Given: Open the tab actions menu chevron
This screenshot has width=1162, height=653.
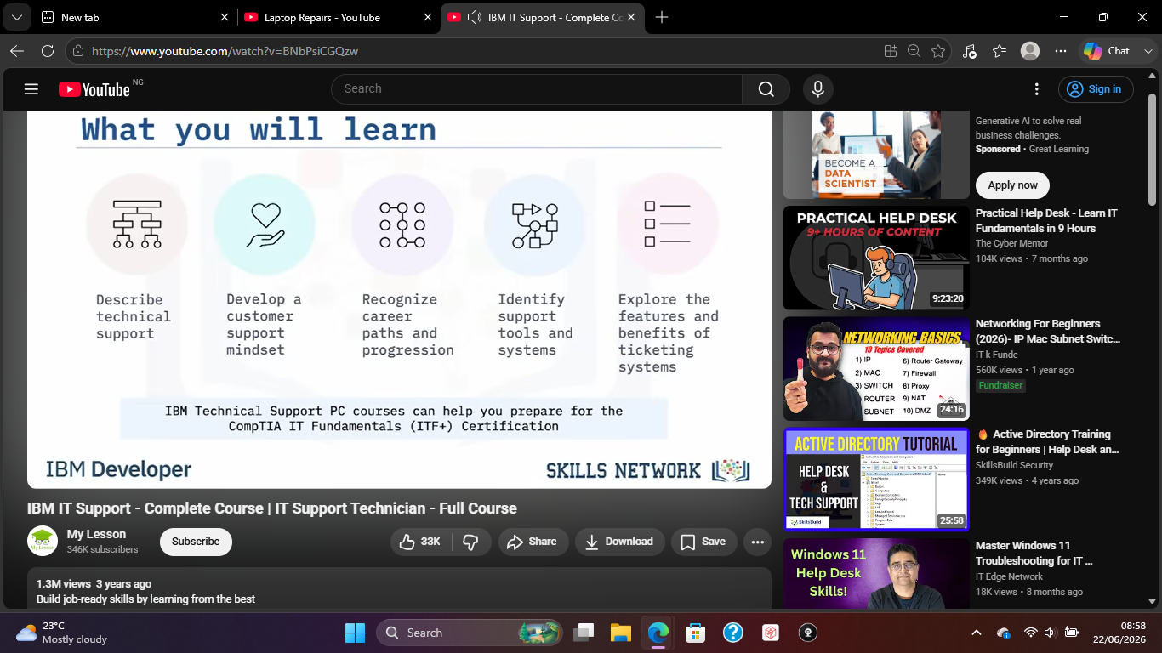Looking at the screenshot, I should point(16,17).
